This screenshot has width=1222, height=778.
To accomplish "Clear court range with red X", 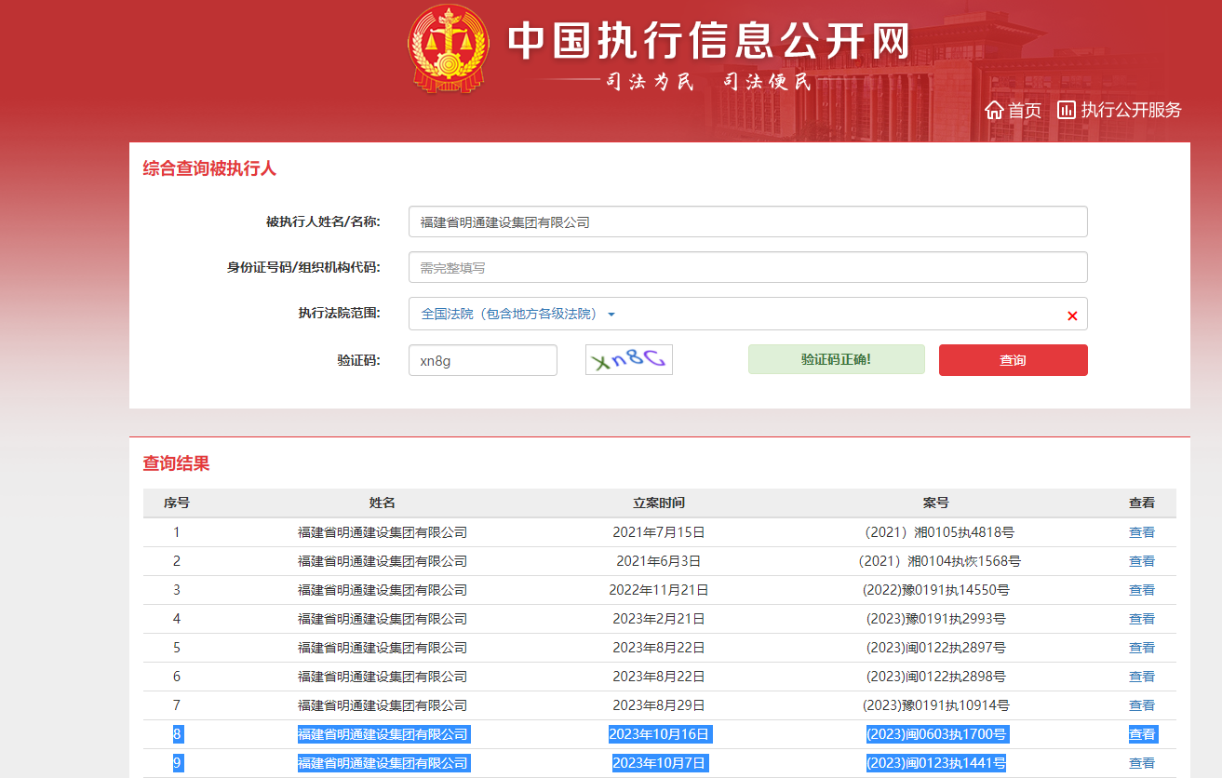I will click(x=1072, y=315).
